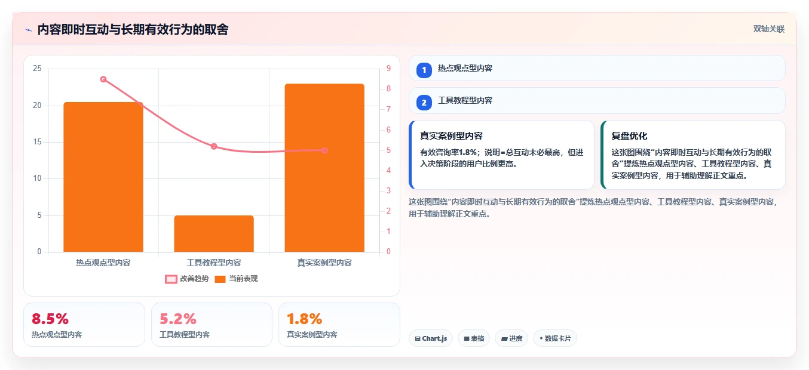The width and height of the screenshot is (809, 370).
Task: Click the x-axis label 热点观点型内容
Action: pos(103,263)
